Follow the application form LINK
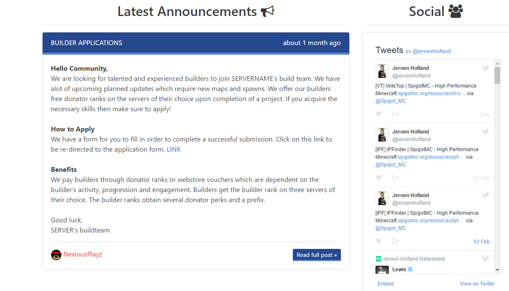Image resolution: width=509 pixels, height=291 pixels. [174, 150]
